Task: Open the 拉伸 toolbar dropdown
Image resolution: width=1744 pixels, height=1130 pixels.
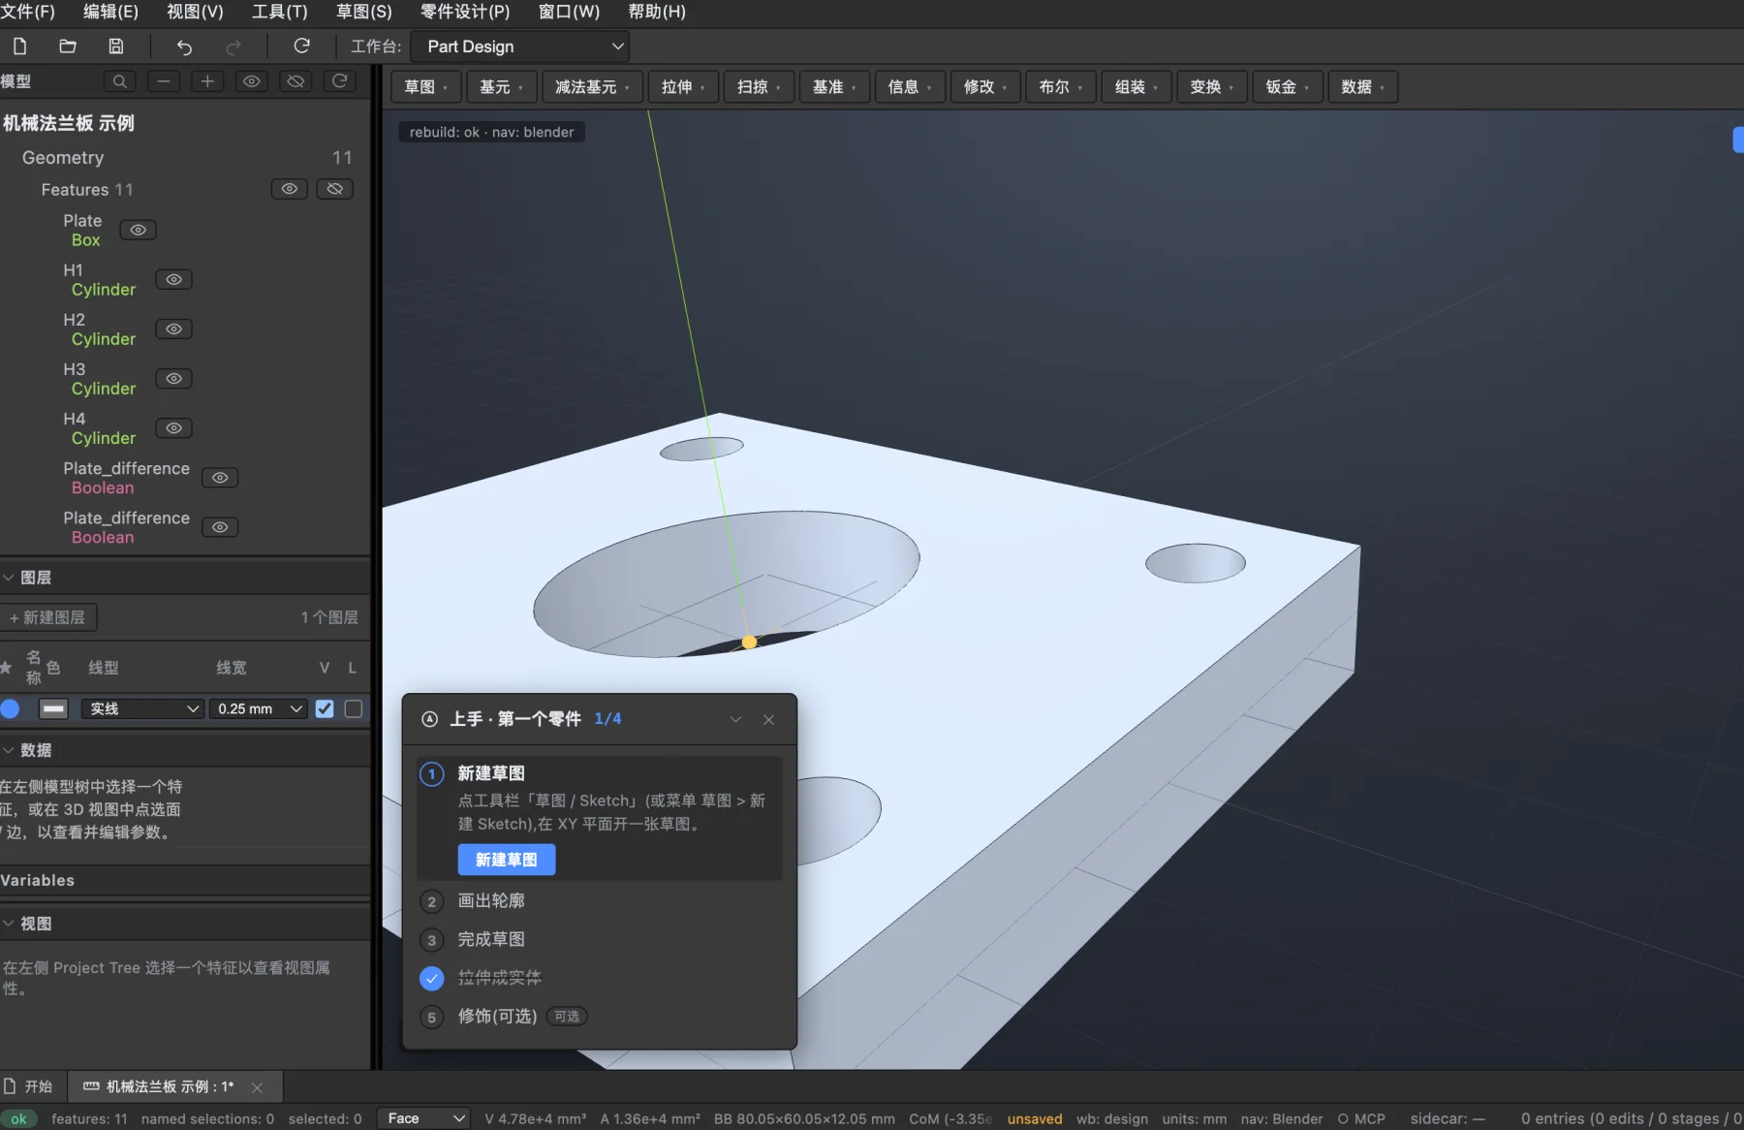Action: click(x=684, y=87)
